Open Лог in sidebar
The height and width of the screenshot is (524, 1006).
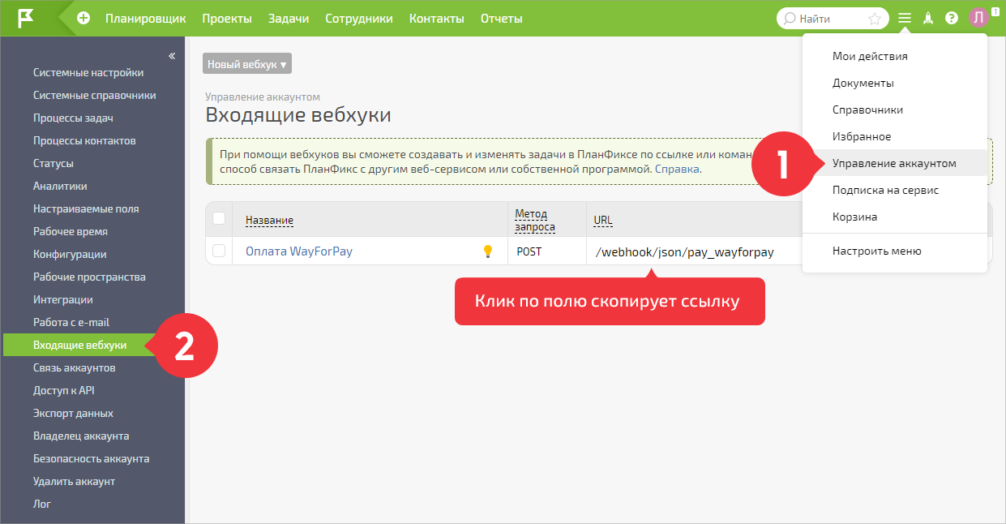click(42, 504)
